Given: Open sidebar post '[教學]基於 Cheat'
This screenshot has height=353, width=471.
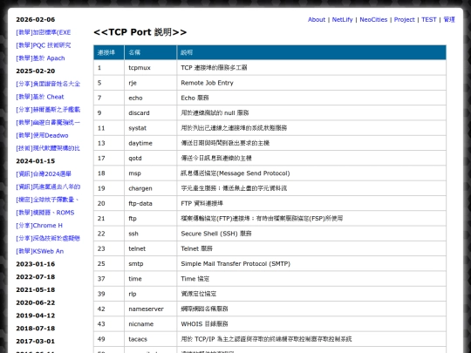Looking at the screenshot, I should 39,97.
